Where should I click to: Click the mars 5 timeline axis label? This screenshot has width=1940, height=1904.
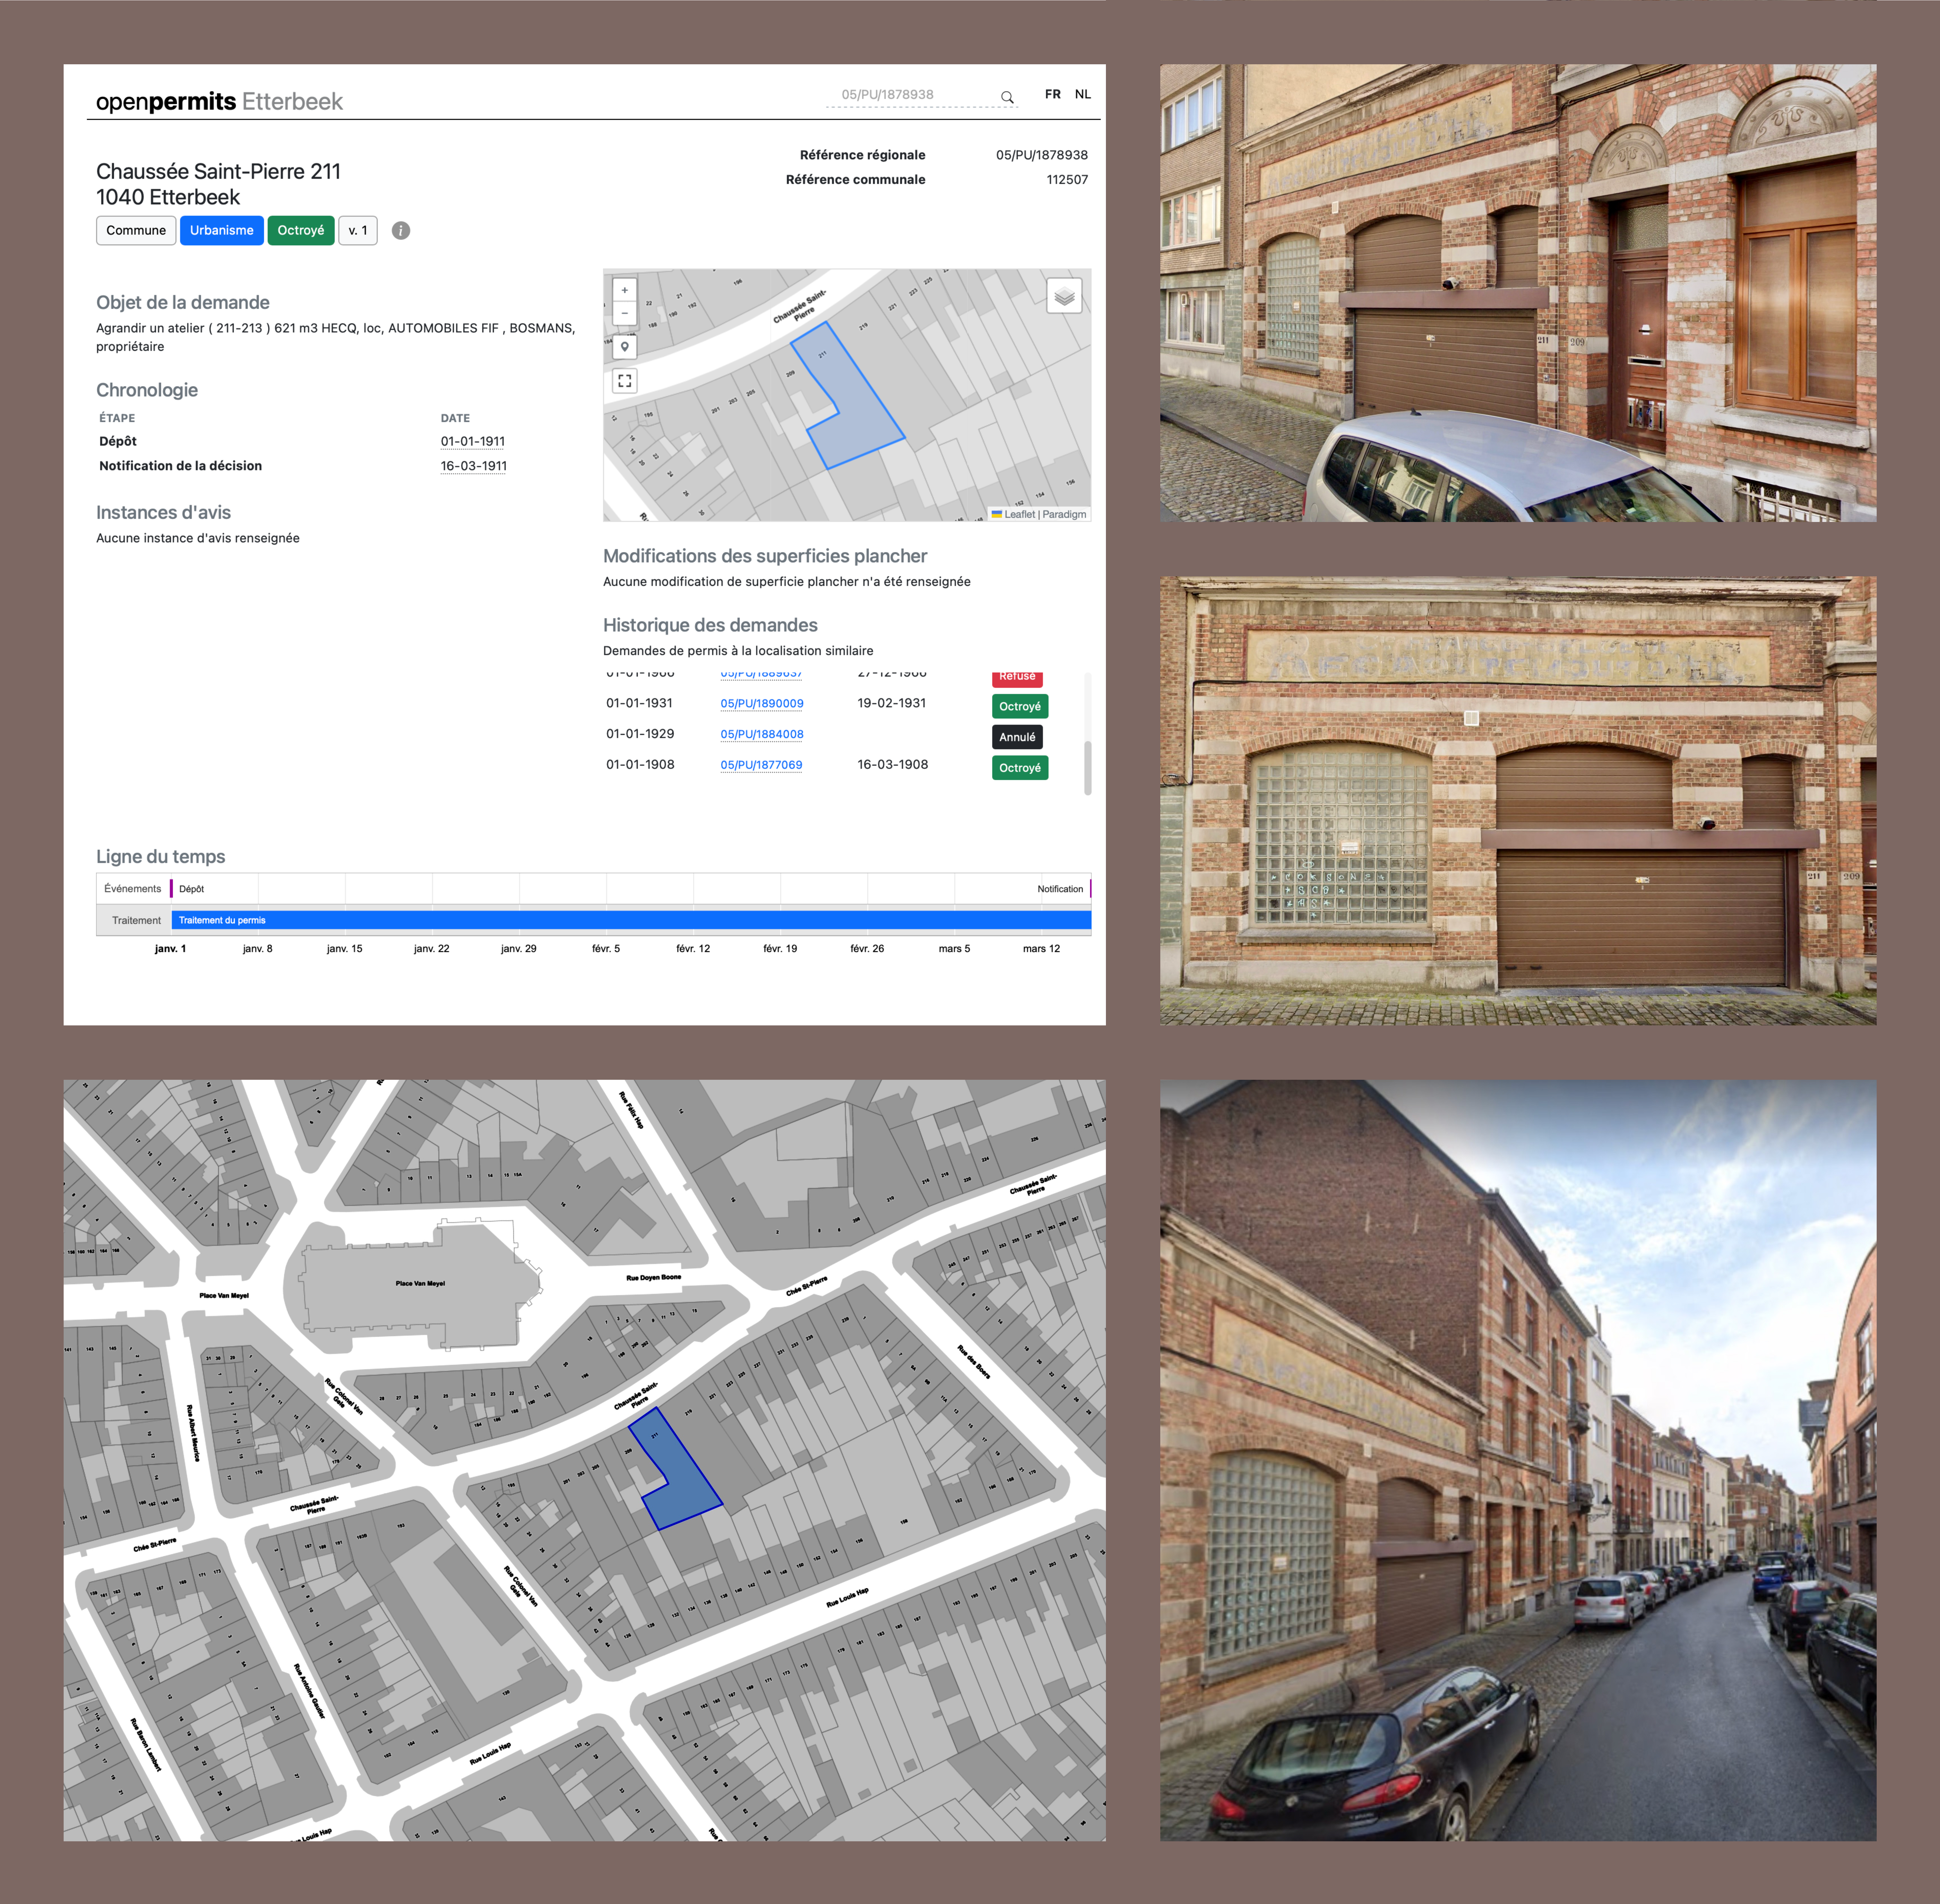point(954,949)
